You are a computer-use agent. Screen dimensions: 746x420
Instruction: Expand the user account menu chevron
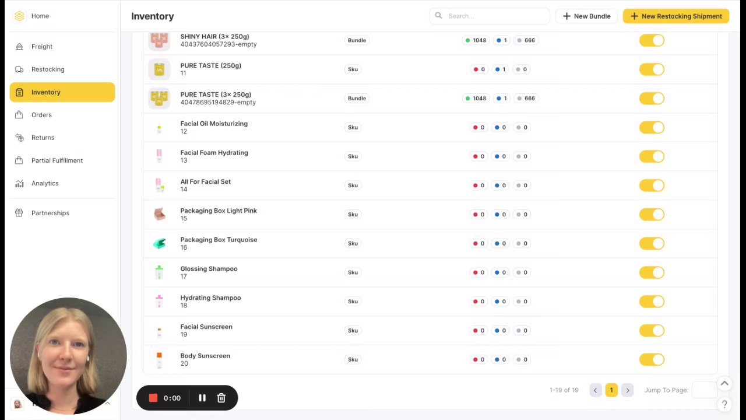[x=107, y=403]
